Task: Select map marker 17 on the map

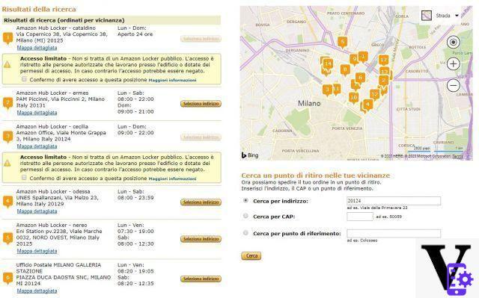Action: [x=384, y=60]
